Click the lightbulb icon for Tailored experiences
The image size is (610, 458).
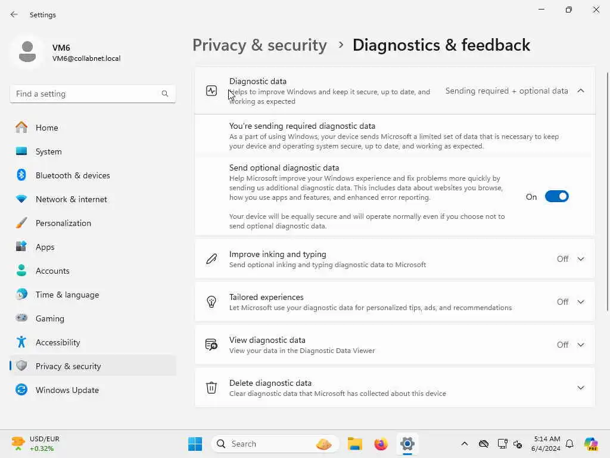(x=211, y=302)
